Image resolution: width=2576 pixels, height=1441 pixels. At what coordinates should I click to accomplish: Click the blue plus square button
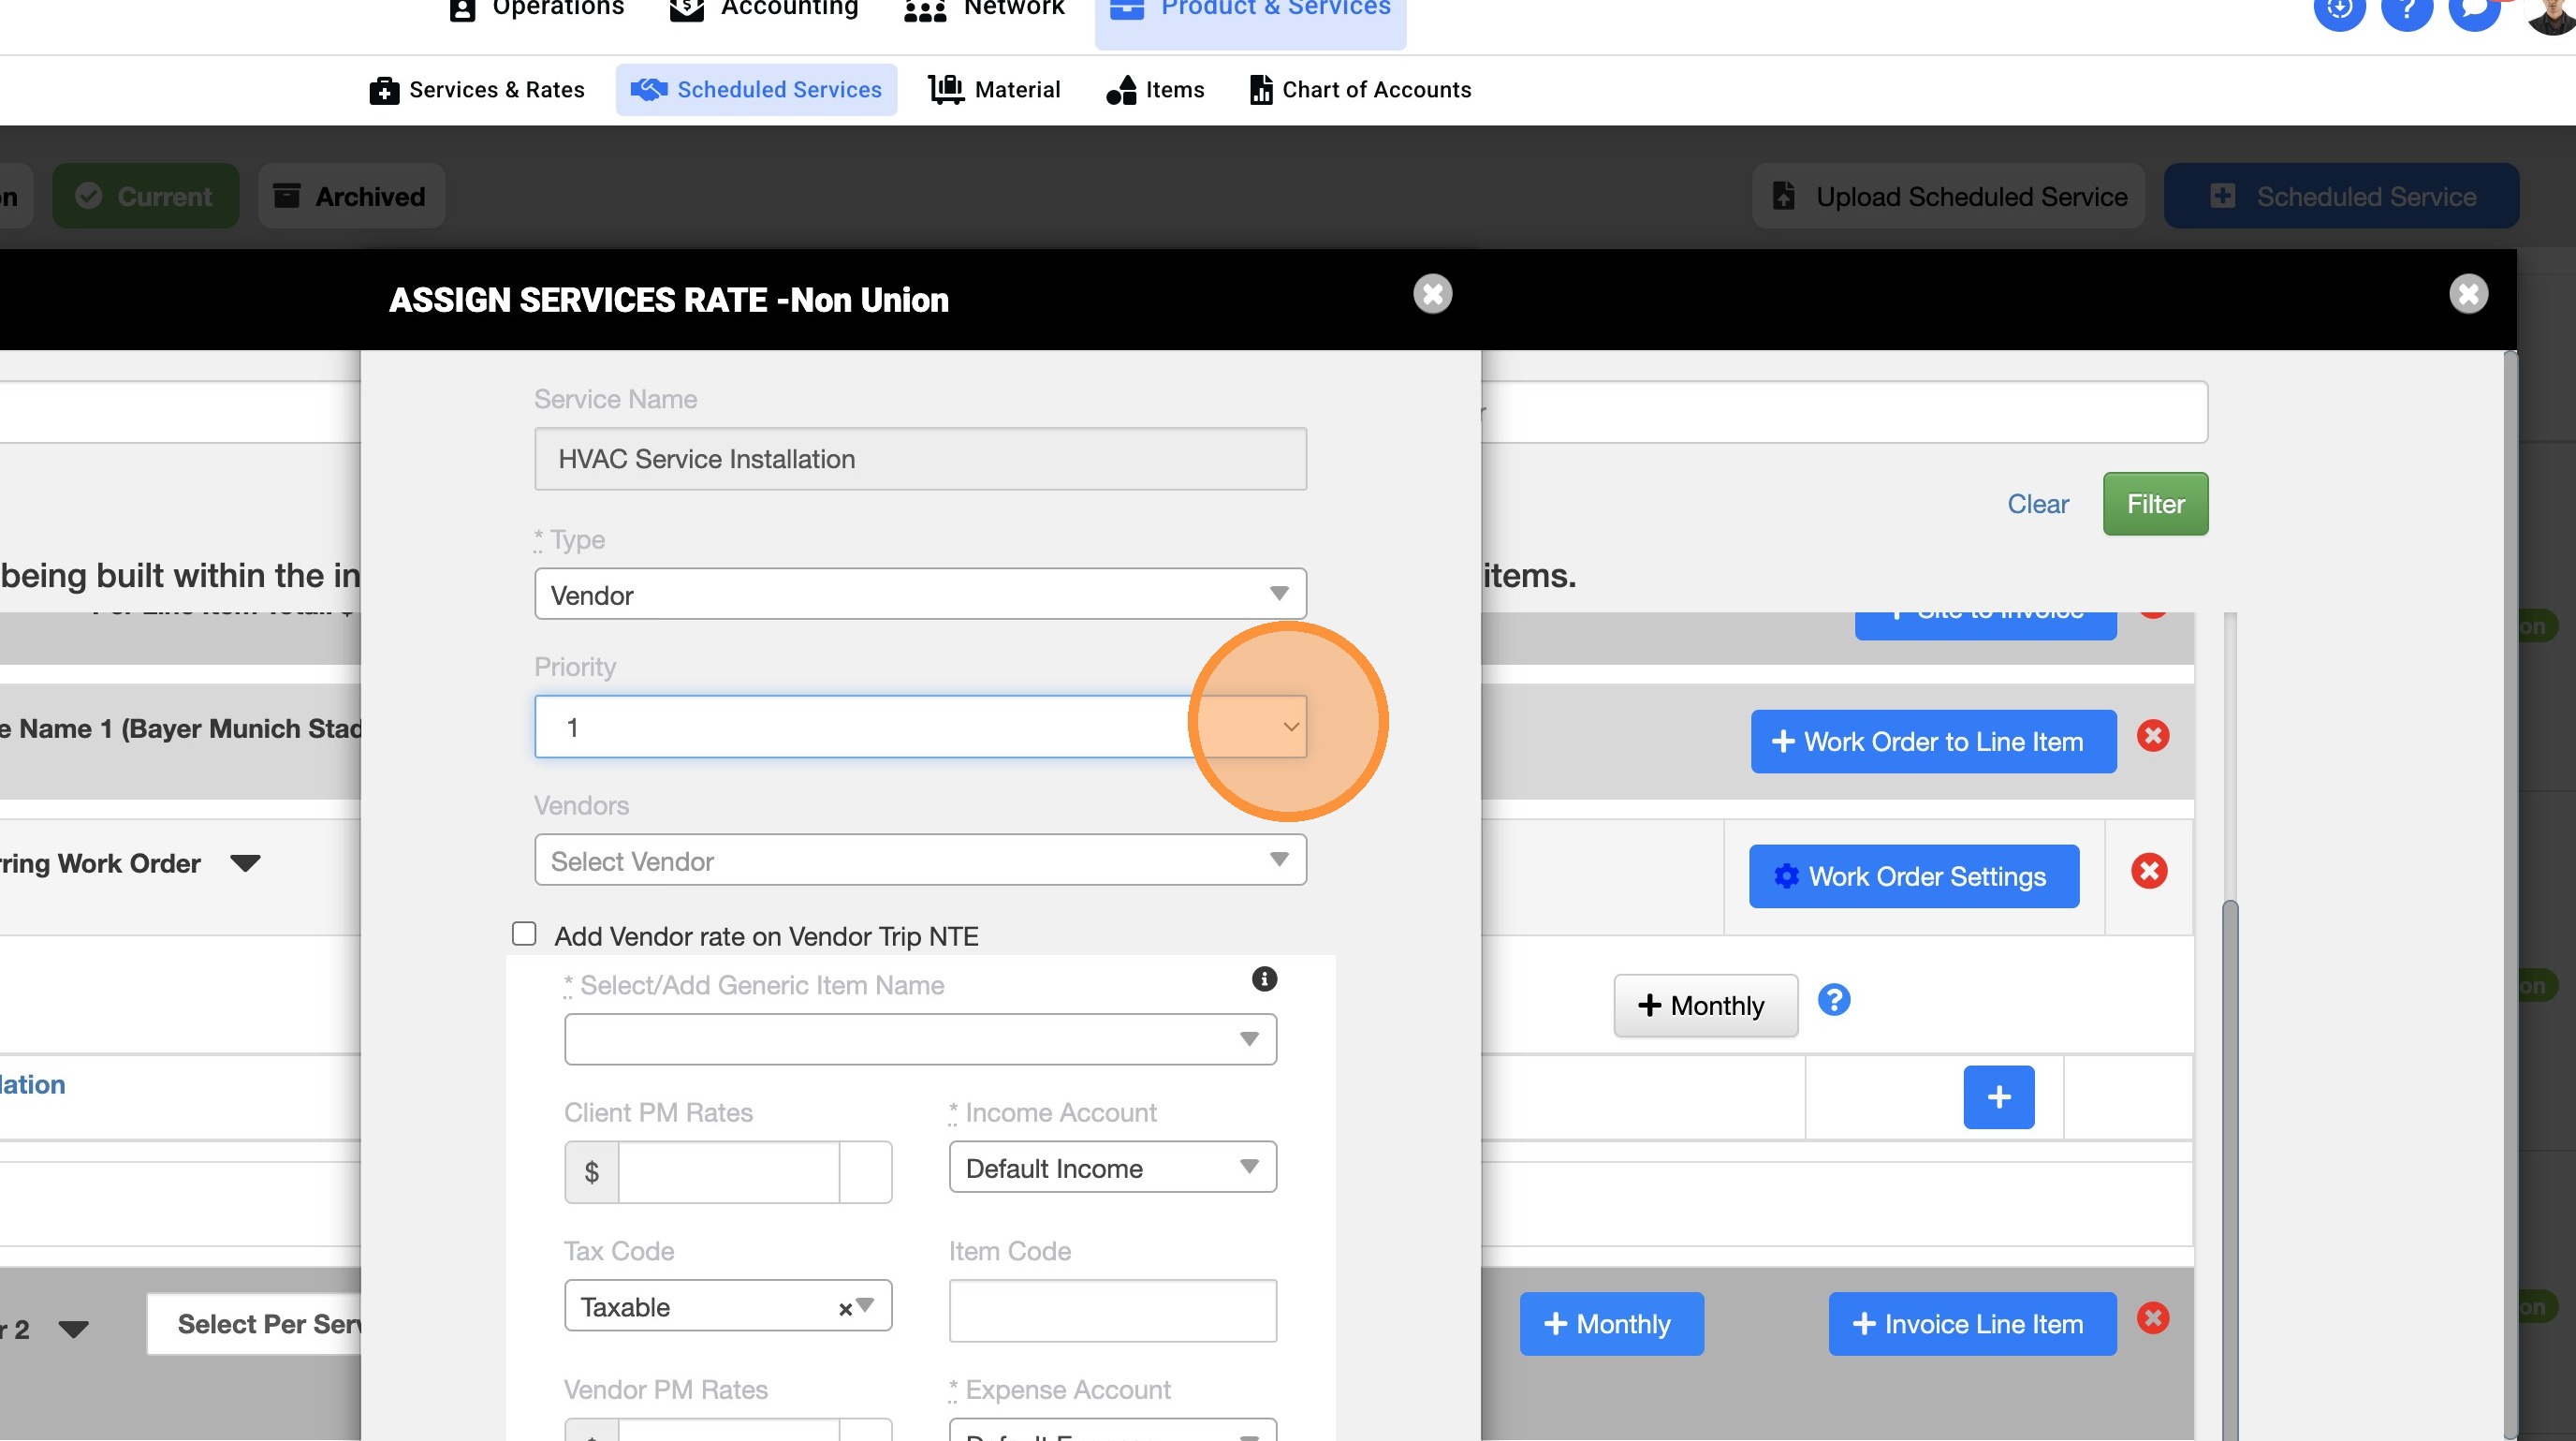[1998, 1097]
